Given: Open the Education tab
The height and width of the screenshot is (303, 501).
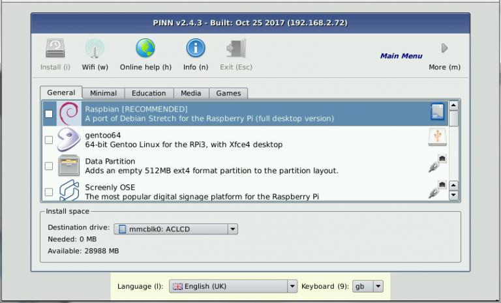Looking at the screenshot, I should click(x=149, y=93).
